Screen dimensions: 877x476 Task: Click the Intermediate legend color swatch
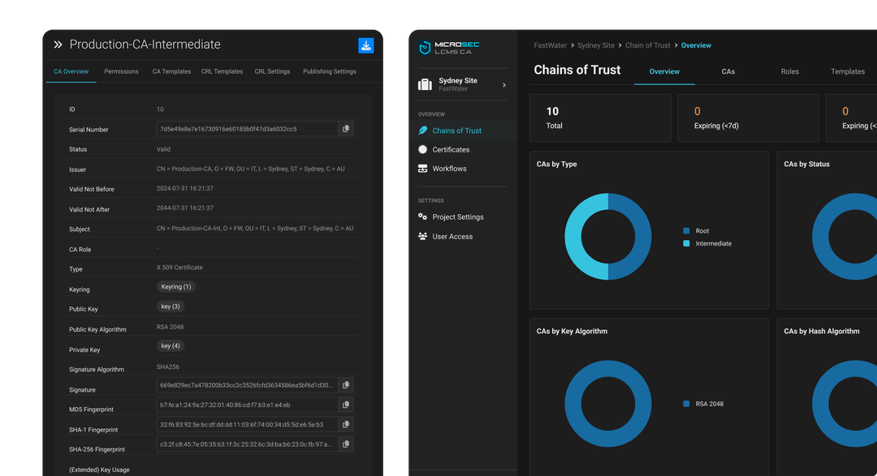[x=686, y=243]
